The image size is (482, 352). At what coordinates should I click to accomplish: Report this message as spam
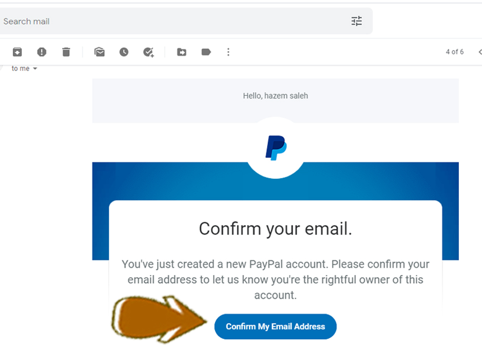coord(42,52)
